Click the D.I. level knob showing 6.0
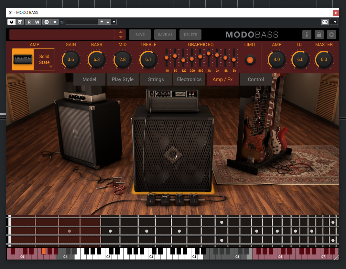Screen dimensions: 346x269 (300, 59)
